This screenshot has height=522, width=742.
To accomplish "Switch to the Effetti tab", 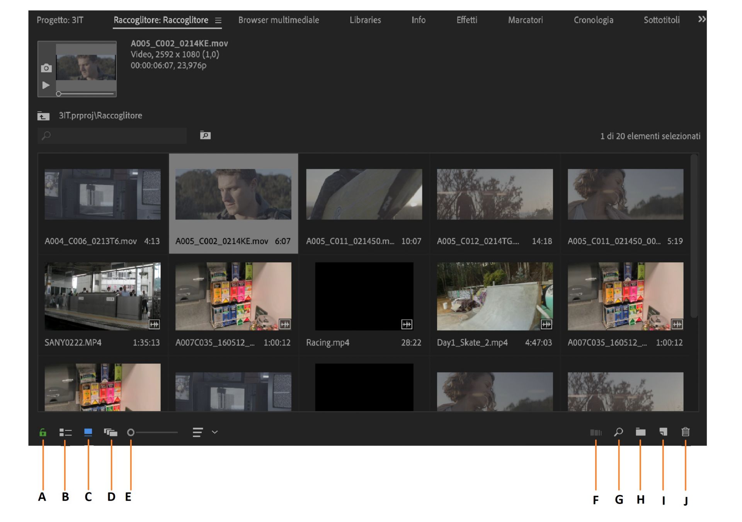I will (466, 20).
